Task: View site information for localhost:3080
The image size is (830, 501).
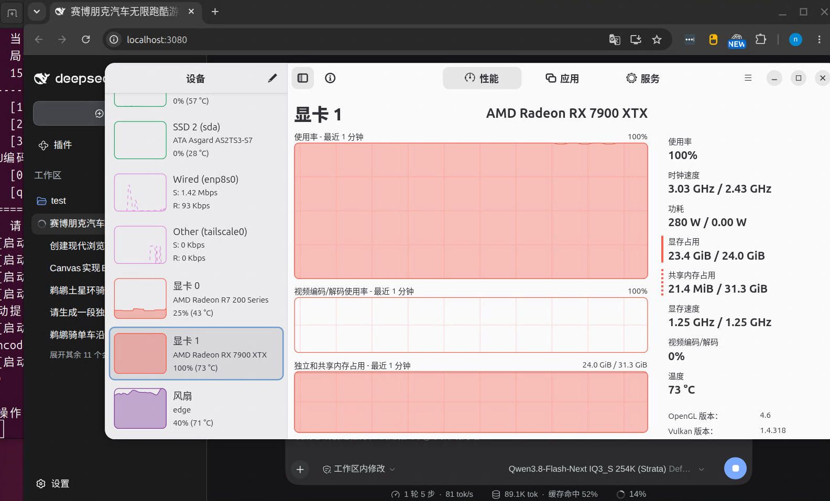Action: [x=114, y=39]
